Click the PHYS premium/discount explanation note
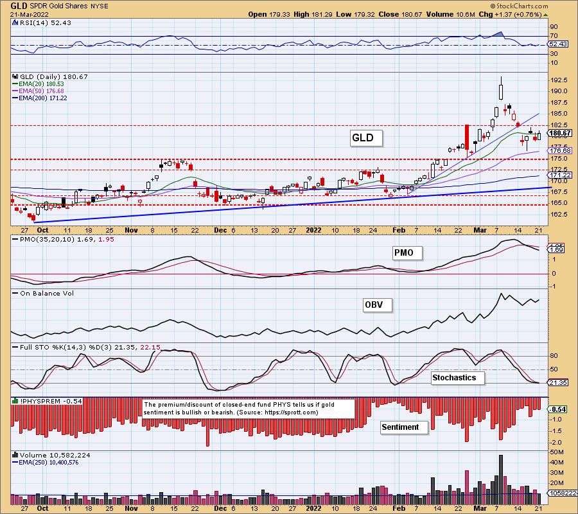Screen dimensions: 578x514 (x=248, y=409)
